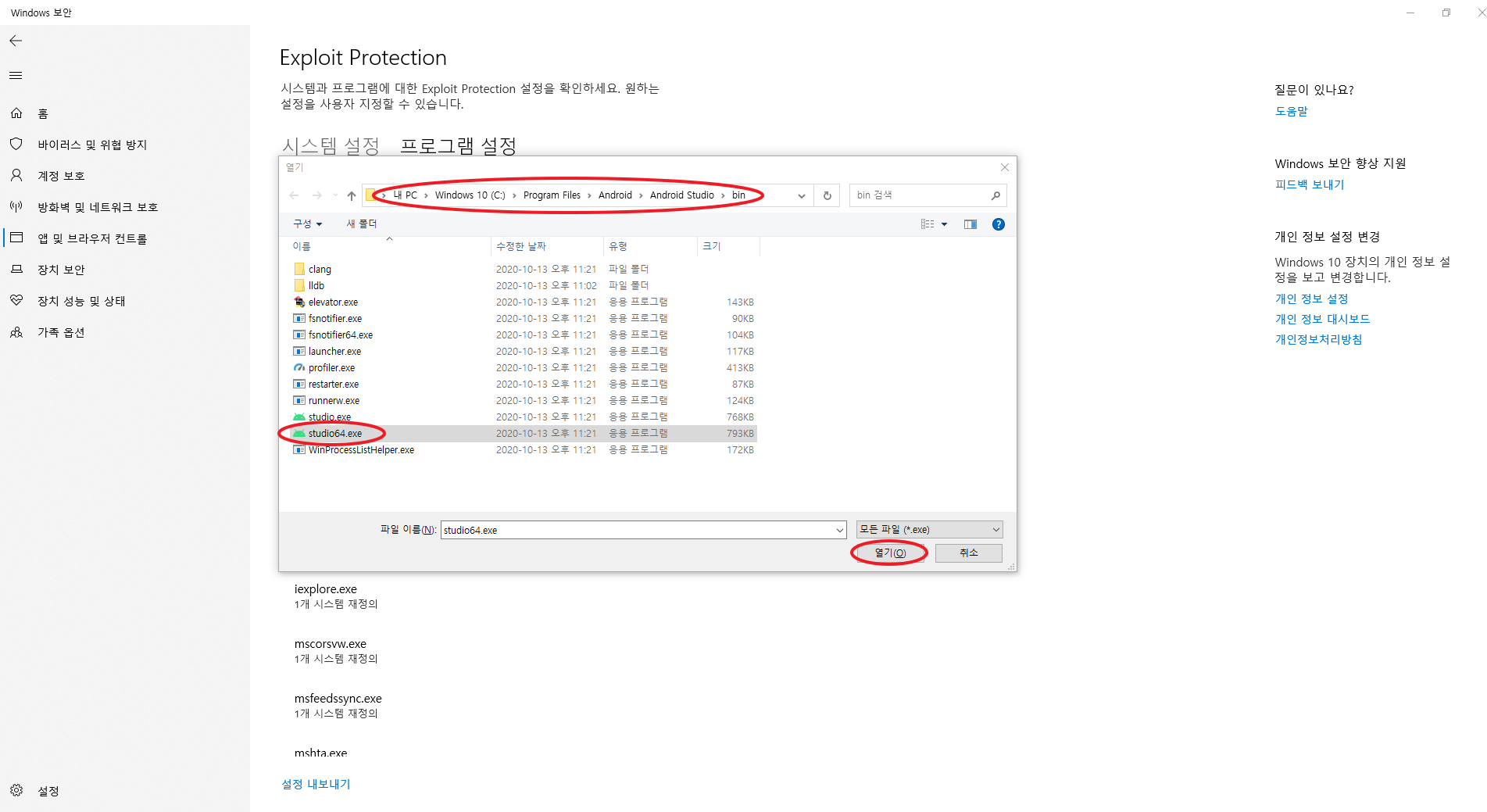Close the open file dialog

1005,167
